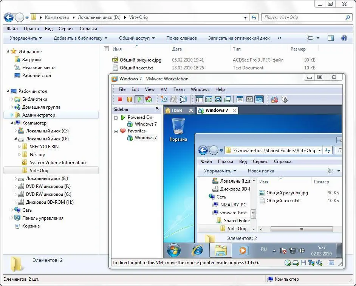Open Windows Media Player in guest taskbar

click(x=243, y=251)
